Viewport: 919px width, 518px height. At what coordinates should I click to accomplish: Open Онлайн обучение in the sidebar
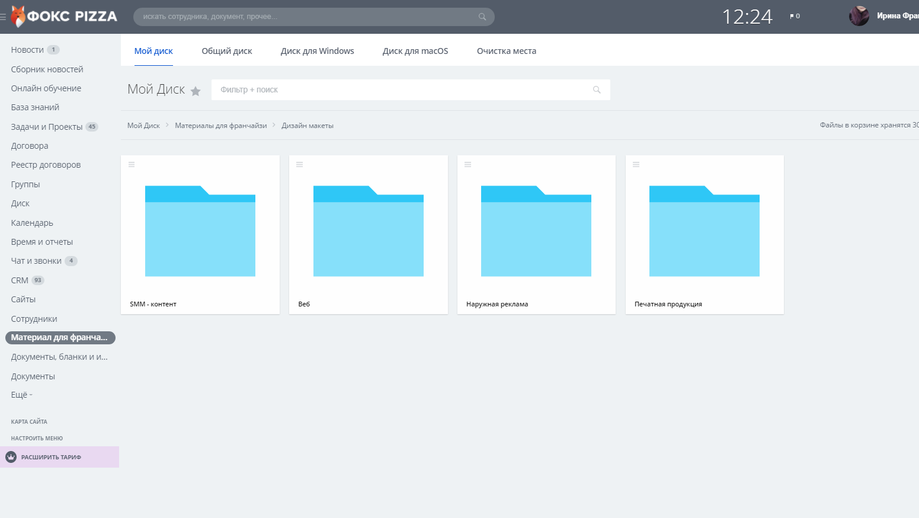click(x=46, y=88)
